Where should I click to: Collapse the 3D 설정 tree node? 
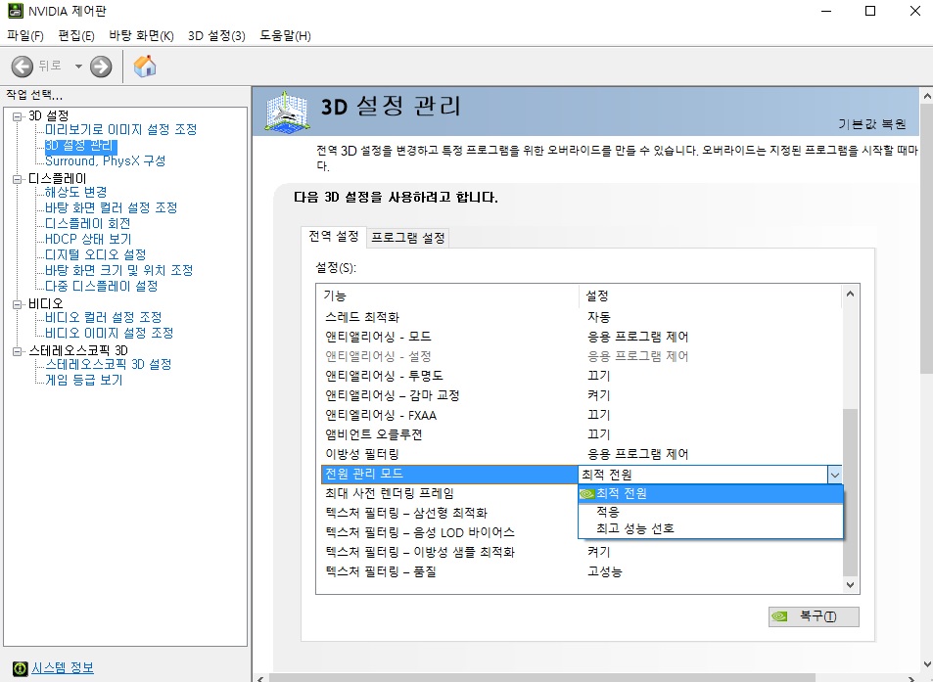[x=18, y=116]
